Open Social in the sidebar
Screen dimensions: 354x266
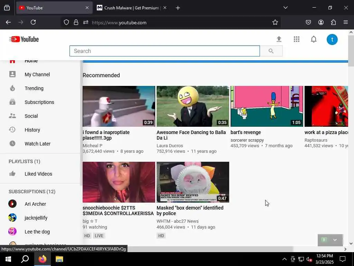pyautogui.click(x=31, y=116)
